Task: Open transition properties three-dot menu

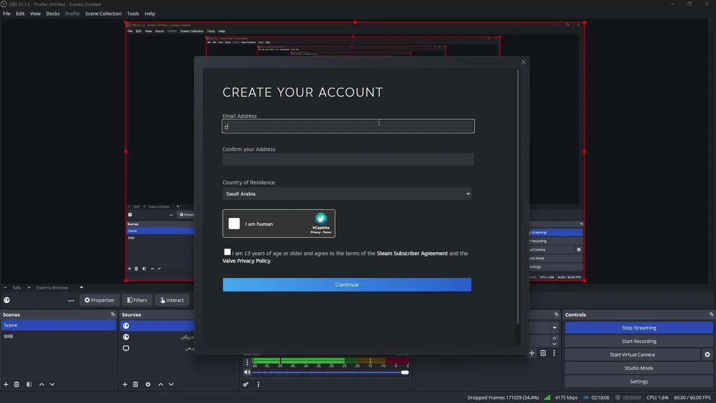Action: click(554, 353)
